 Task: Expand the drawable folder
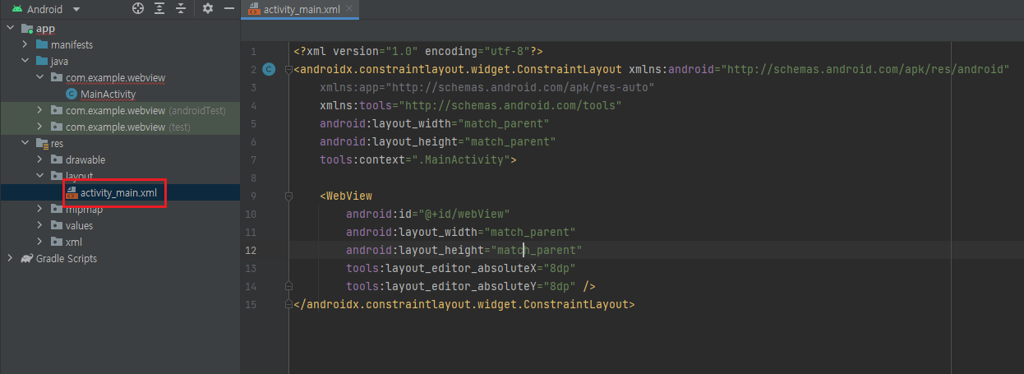(40, 159)
